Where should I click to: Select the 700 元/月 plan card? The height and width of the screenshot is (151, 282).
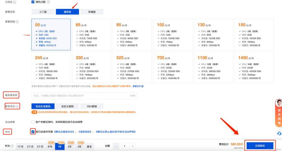pos(173,67)
